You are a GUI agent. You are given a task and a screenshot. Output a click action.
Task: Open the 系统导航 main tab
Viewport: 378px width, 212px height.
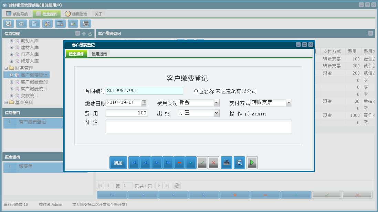coord(17,14)
